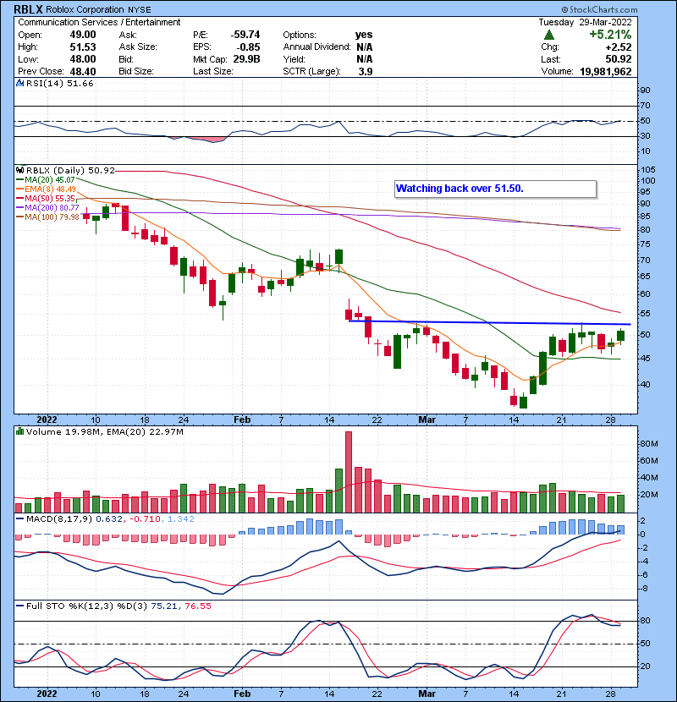Click the Volume value 19,981,962
This screenshot has height=702, width=677.
[x=606, y=72]
